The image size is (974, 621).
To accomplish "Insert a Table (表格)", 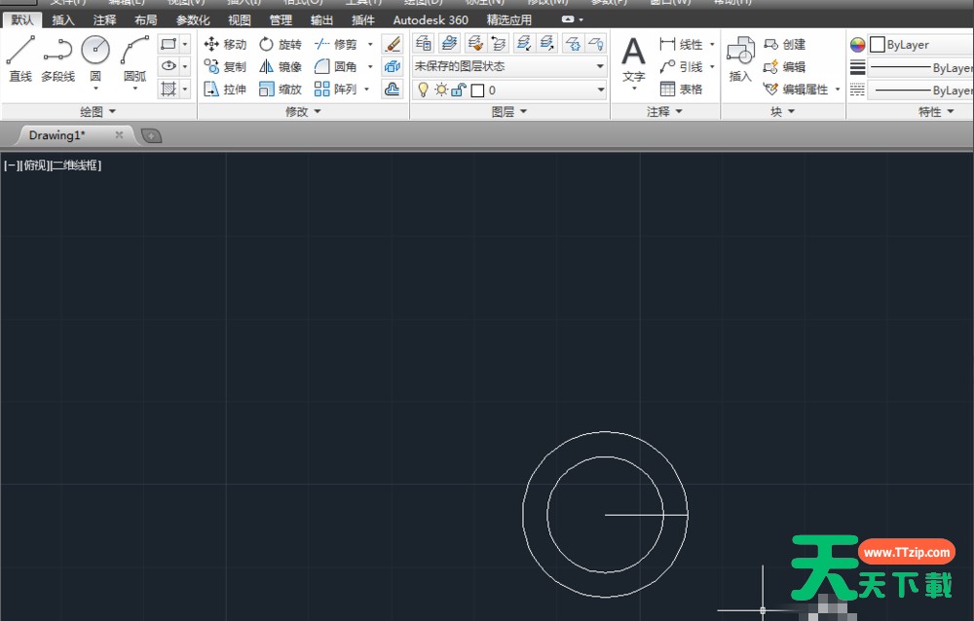I will [681, 89].
